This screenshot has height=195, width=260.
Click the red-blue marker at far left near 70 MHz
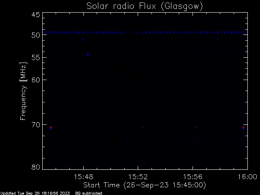(x=51, y=128)
